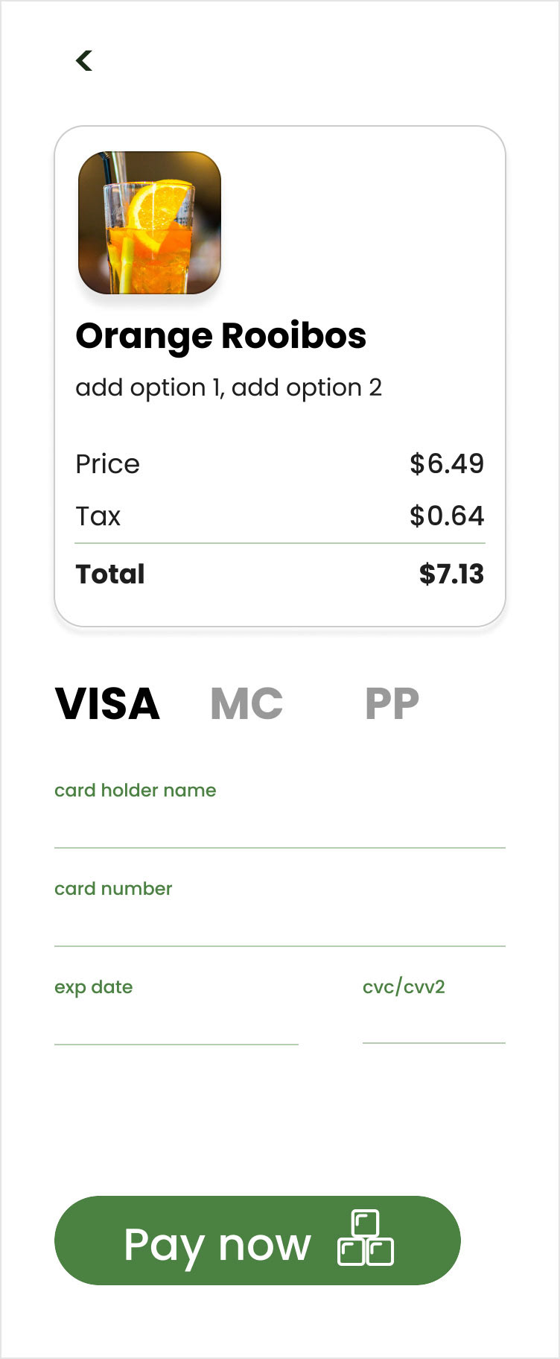Click the add options description text
Image resolution: width=560 pixels, height=1359 pixels.
point(229,388)
